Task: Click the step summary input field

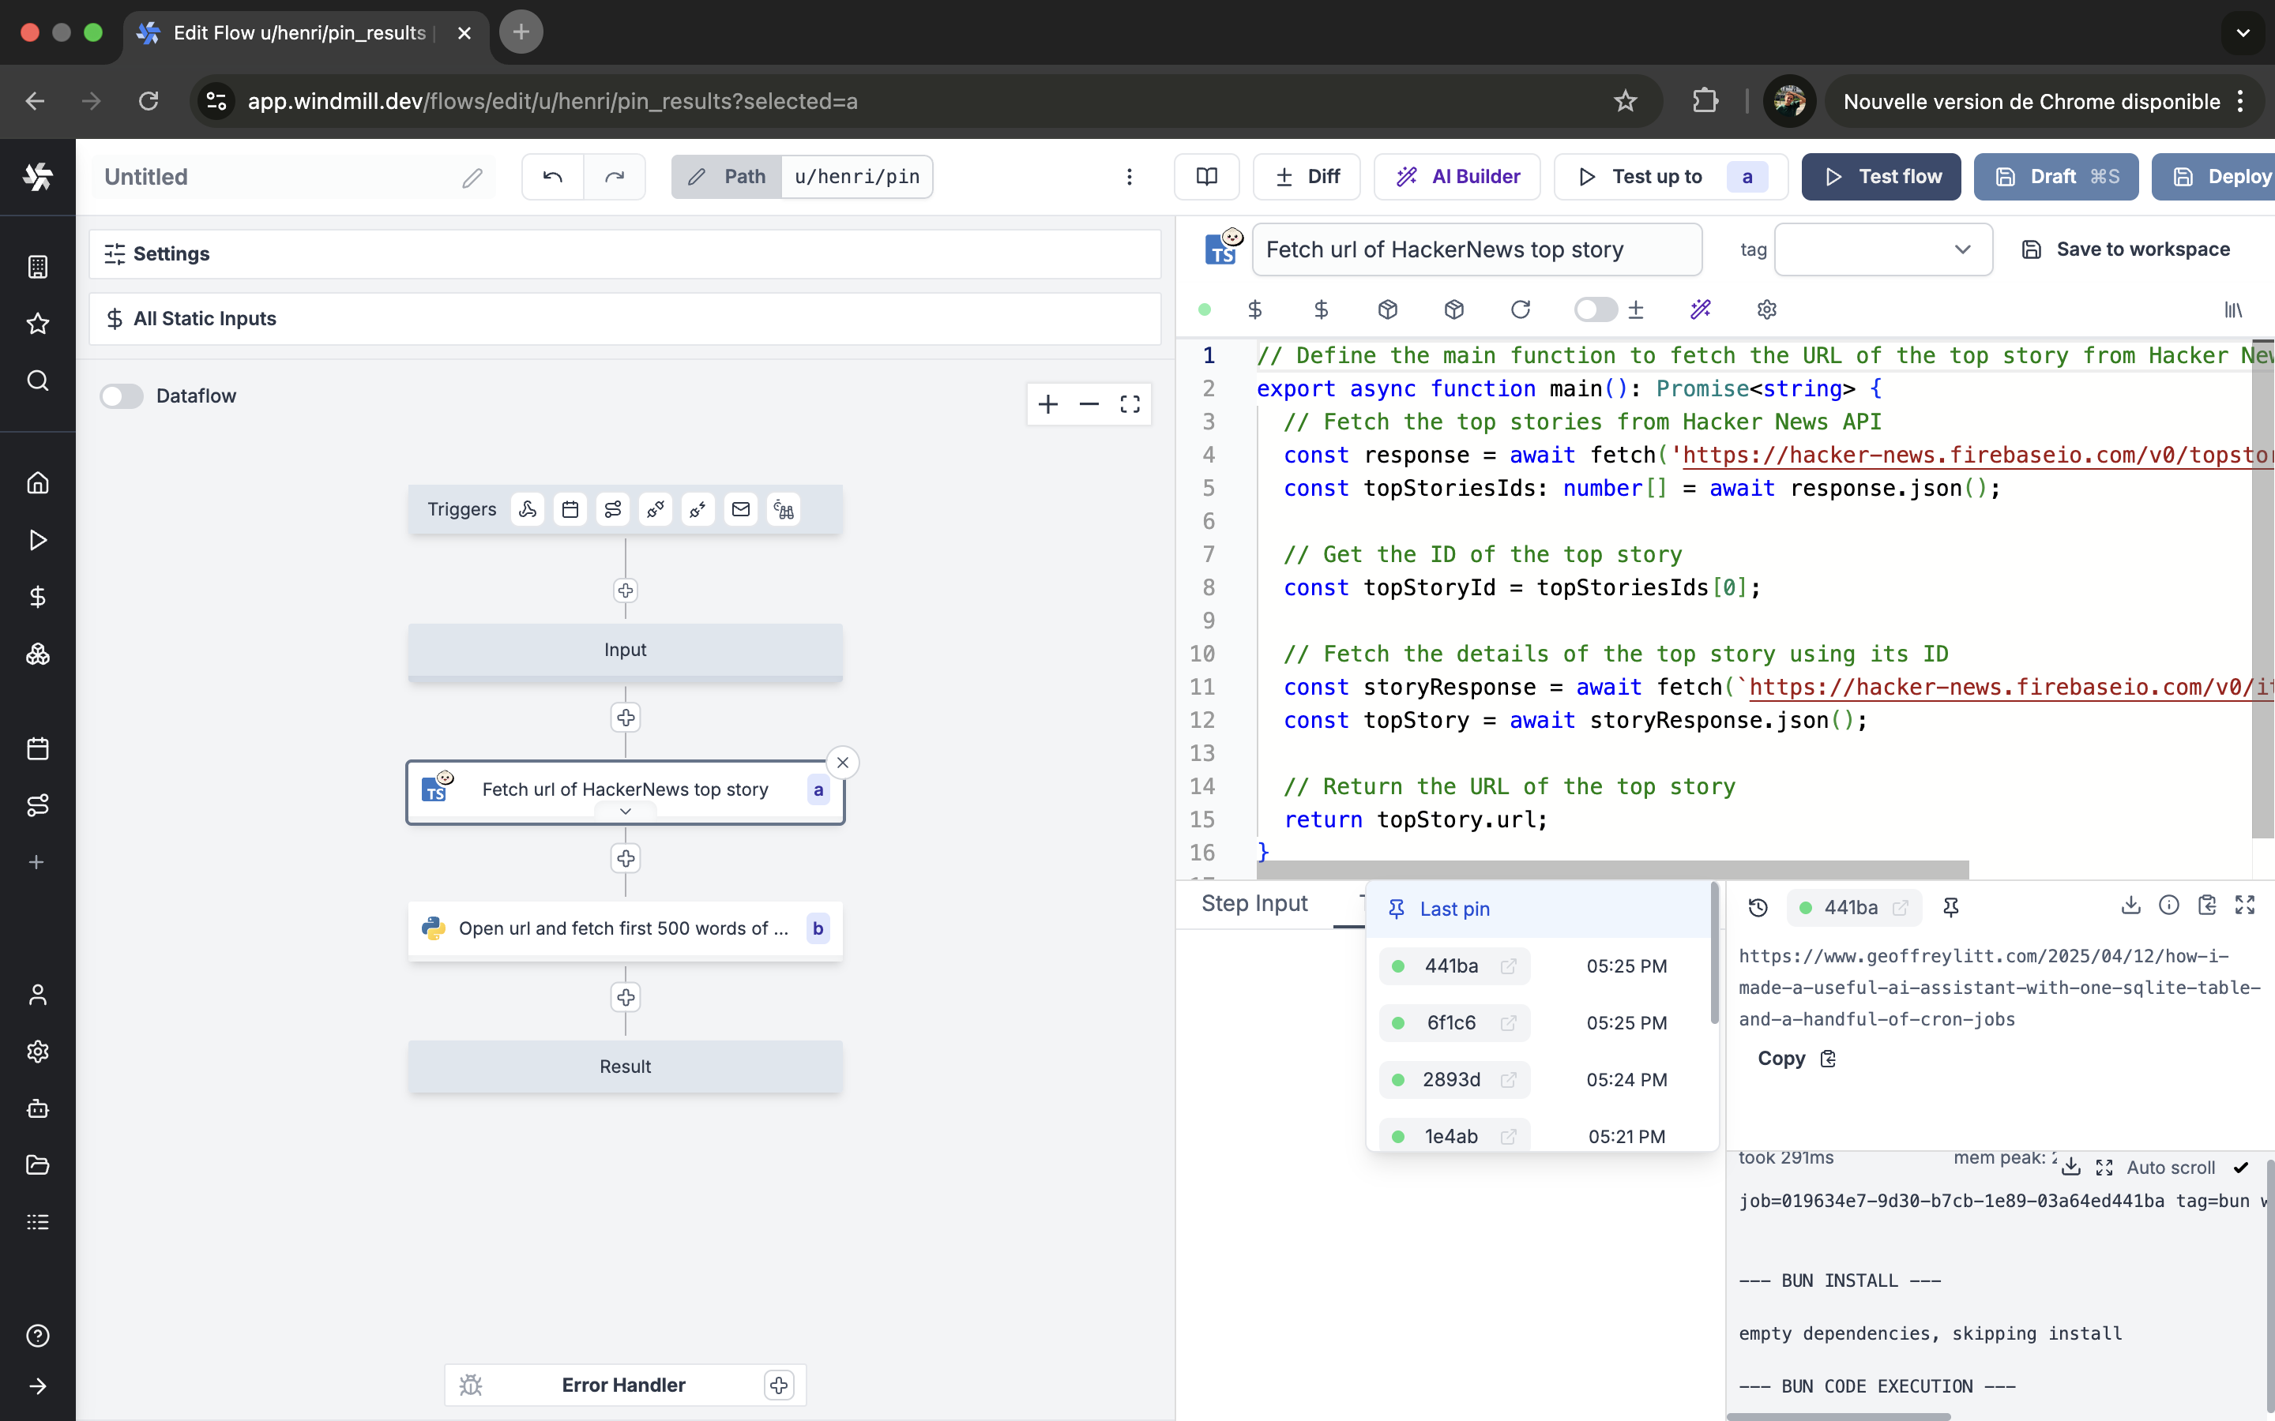Action: tap(1476, 249)
